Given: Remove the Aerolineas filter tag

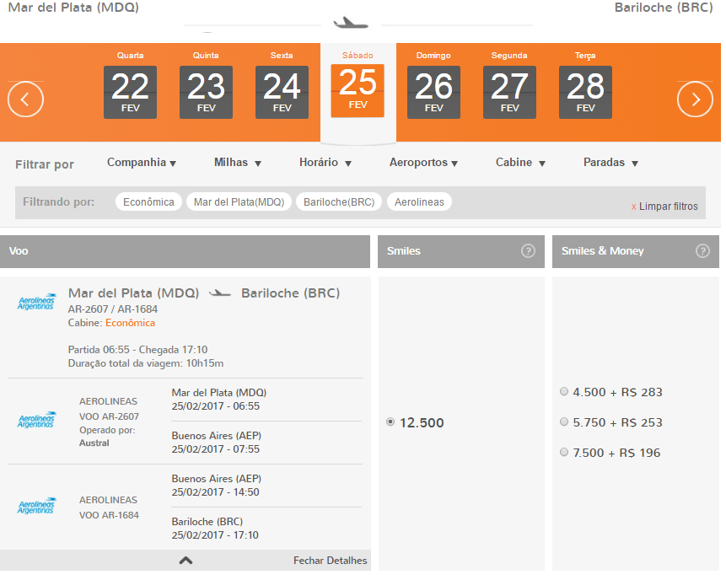Looking at the screenshot, I should coord(419,201).
